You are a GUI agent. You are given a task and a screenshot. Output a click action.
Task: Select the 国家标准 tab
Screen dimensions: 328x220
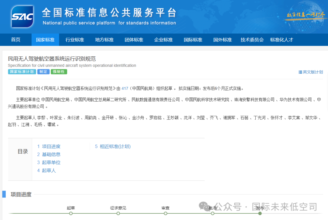[45, 39]
